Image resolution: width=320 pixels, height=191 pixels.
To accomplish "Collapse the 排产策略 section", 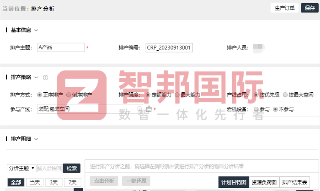I will (36, 78).
